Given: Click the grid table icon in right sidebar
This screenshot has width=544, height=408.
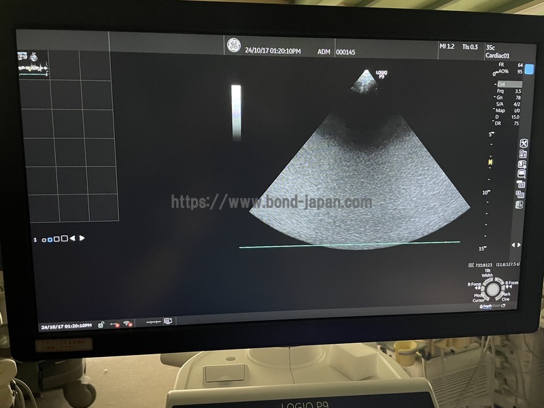Looking at the screenshot, I should click(522, 184).
